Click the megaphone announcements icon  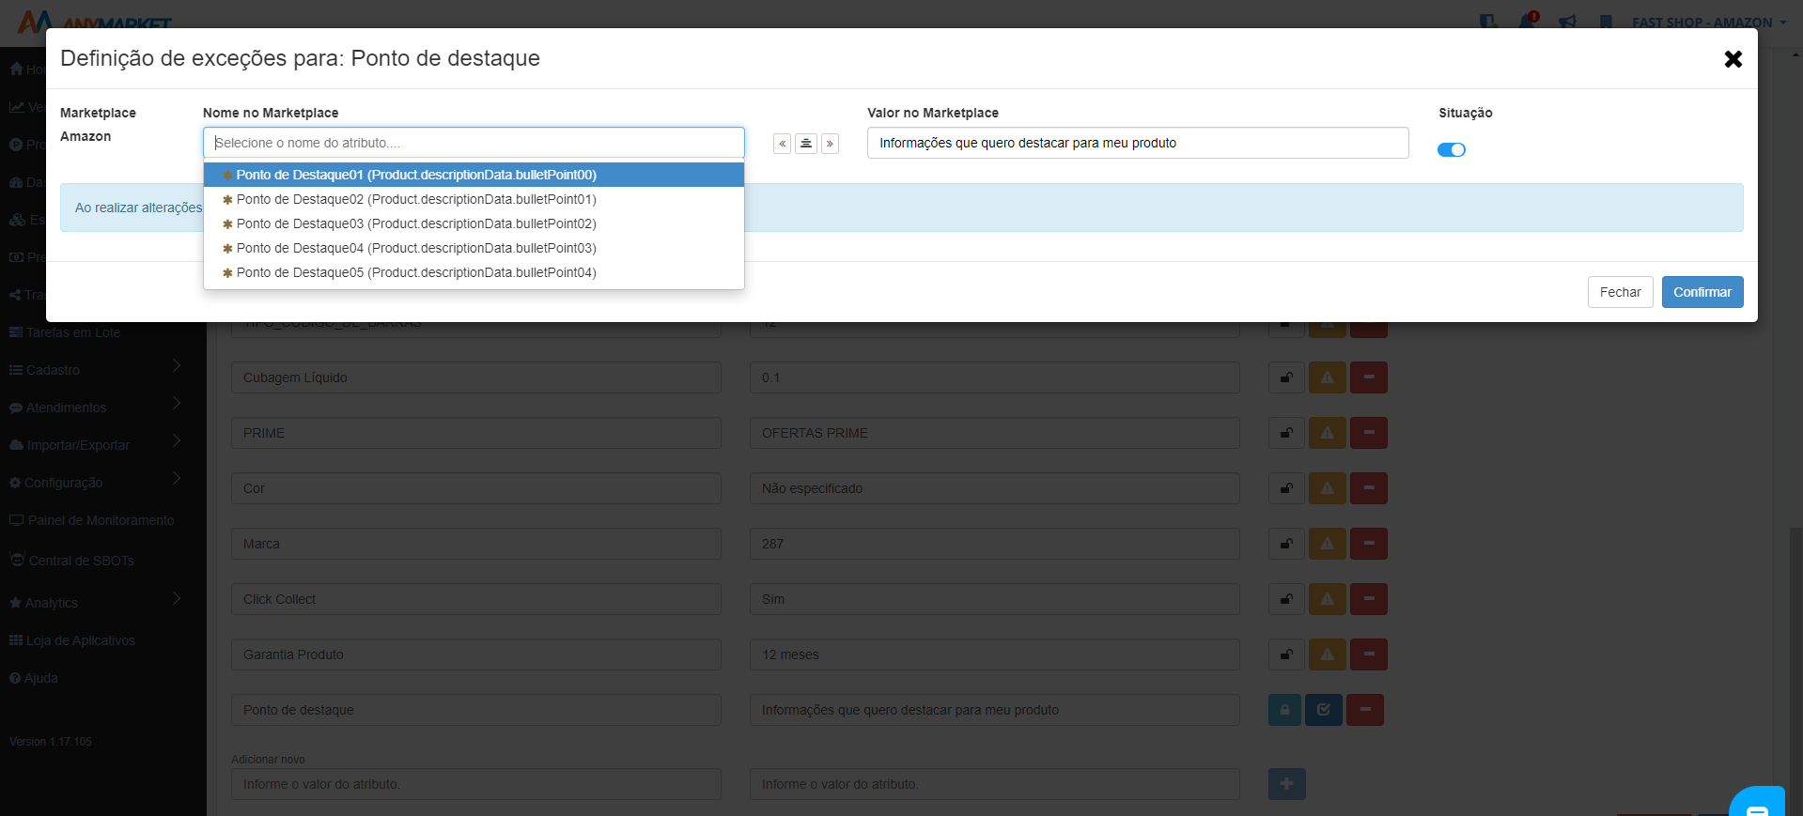point(1567,22)
